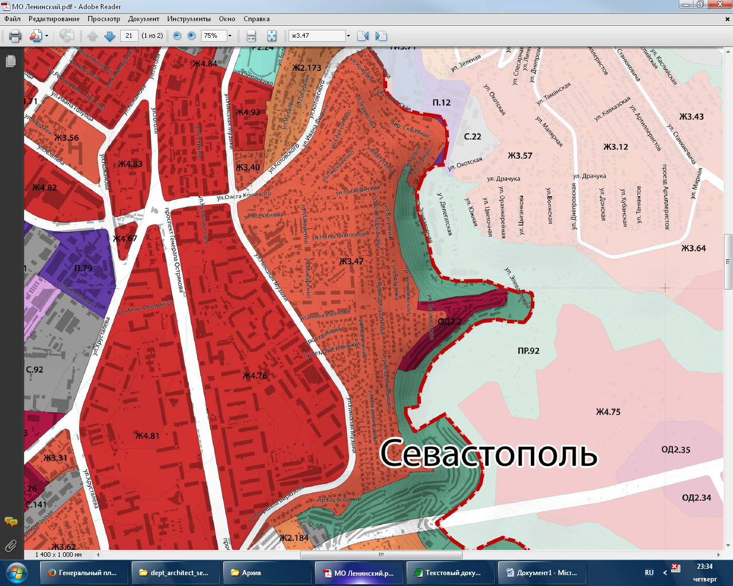Select the zoom percentage field showing 75%
The height and width of the screenshot is (586, 733).
coord(214,35)
